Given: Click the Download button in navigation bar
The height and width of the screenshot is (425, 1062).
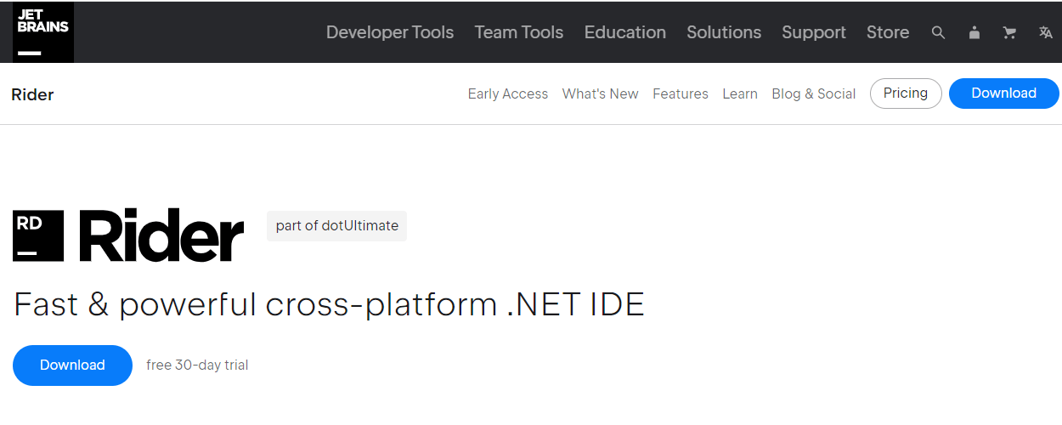Looking at the screenshot, I should tap(1004, 93).
